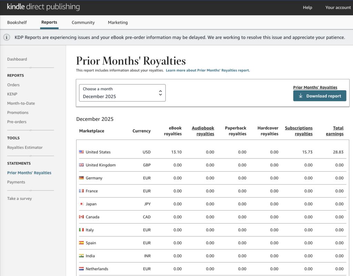This screenshot has width=353, height=276.
Task: Open the Choose a month dropdown
Action: 122,93
